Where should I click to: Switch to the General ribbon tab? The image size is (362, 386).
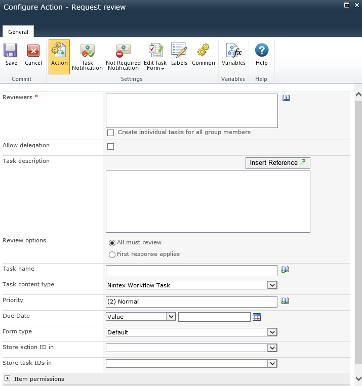(x=18, y=32)
